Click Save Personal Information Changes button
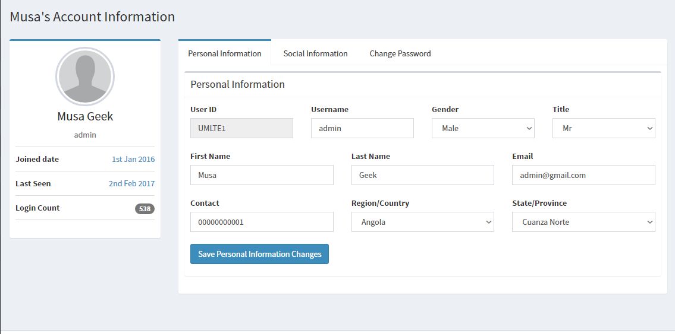This screenshot has height=334, width=675. [259, 254]
